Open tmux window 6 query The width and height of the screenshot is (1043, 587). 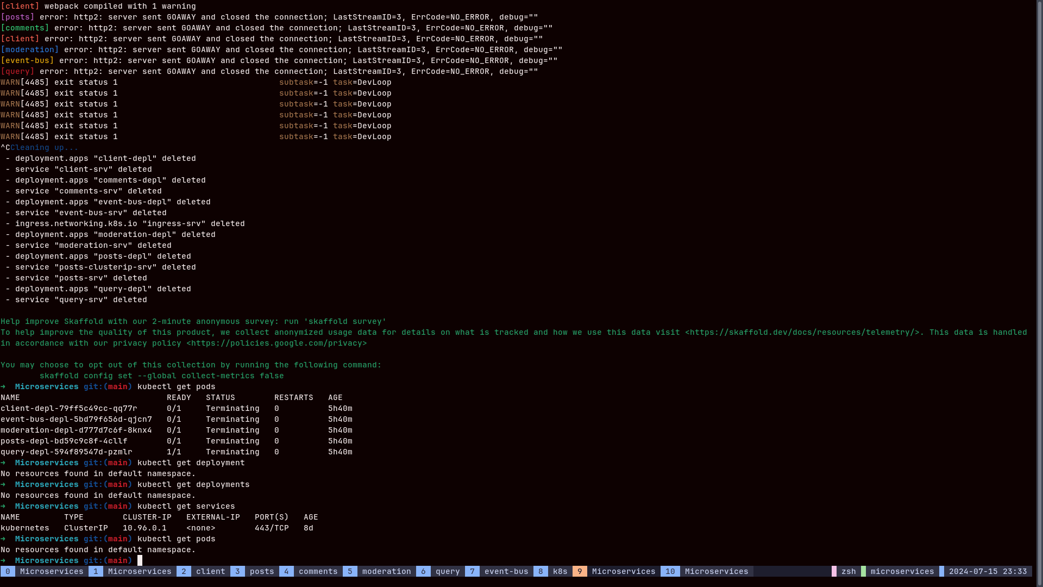(440, 571)
